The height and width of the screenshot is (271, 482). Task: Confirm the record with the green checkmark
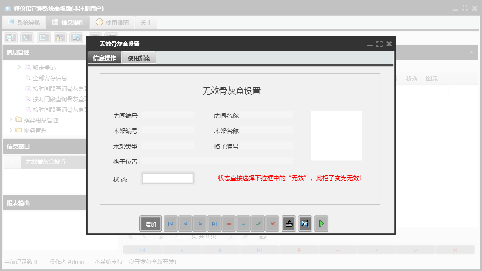coord(258,223)
